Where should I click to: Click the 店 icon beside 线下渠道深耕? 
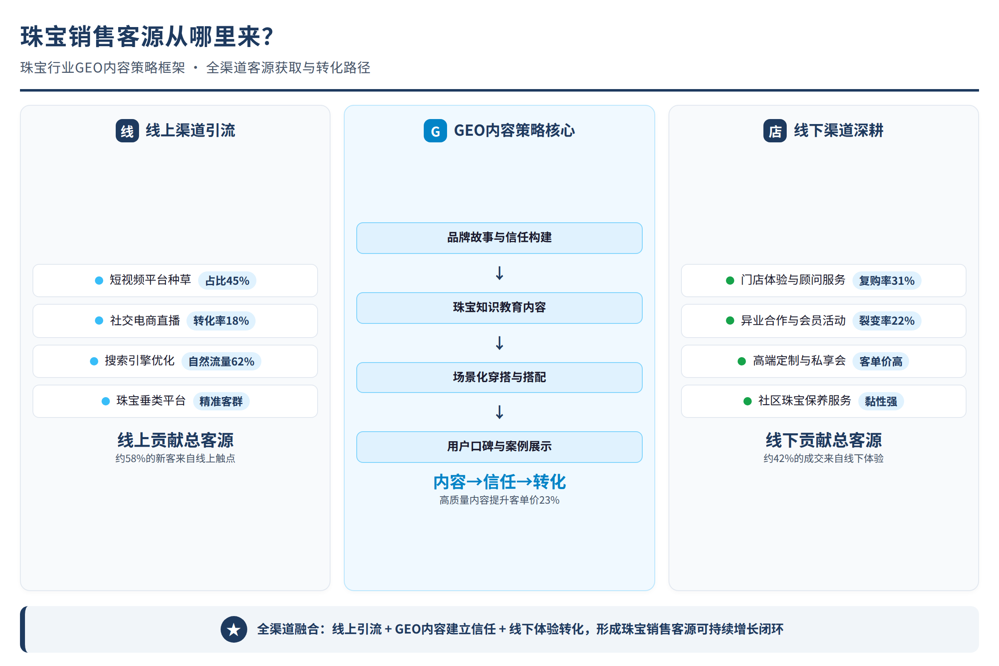(x=775, y=131)
